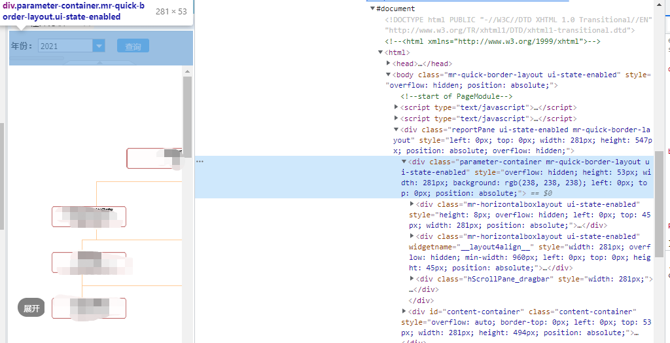Screen dimensions: 670x343
Task: Click the 展开 expand button
Action: click(31, 308)
